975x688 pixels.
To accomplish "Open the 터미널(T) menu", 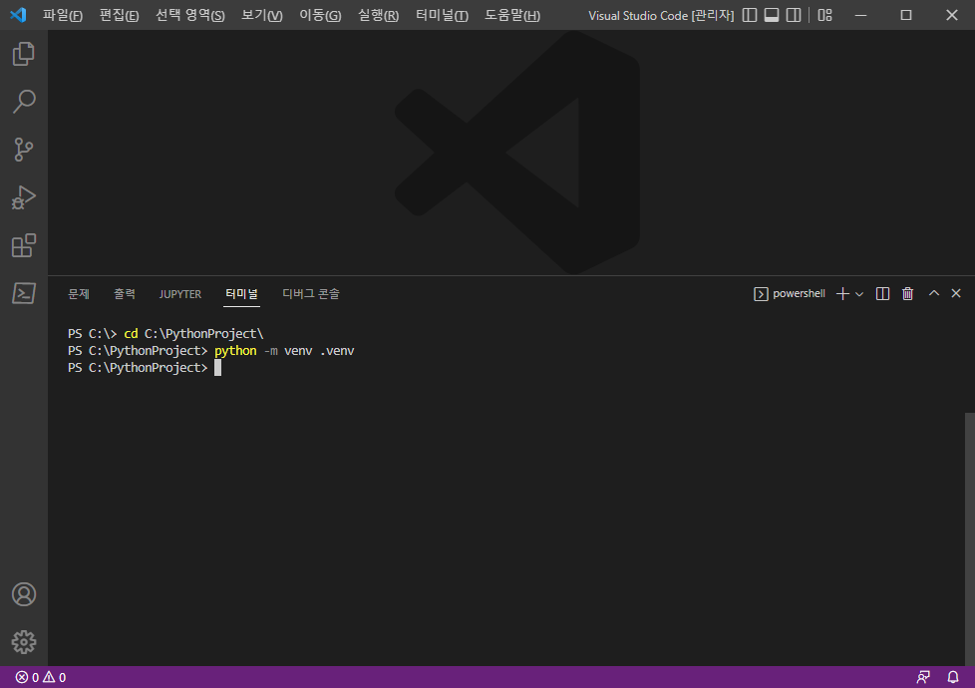I will tap(442, 15).
